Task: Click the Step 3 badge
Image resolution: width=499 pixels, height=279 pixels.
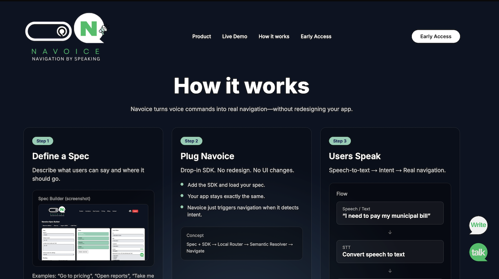Action: pyautogui.click(x=340, y=141)
